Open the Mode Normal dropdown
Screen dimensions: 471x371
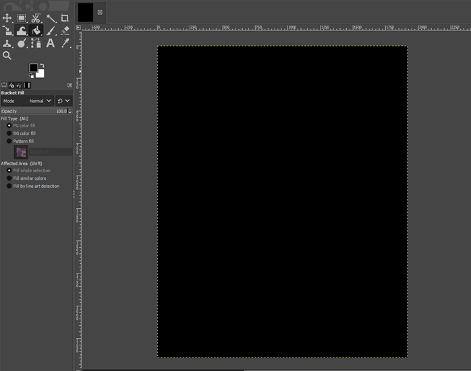(x=28, y=101)
